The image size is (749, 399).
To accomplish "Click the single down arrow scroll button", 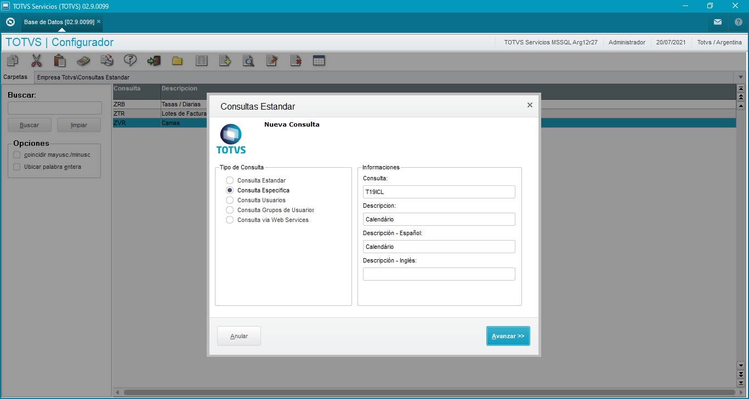I will coord(741,366).
